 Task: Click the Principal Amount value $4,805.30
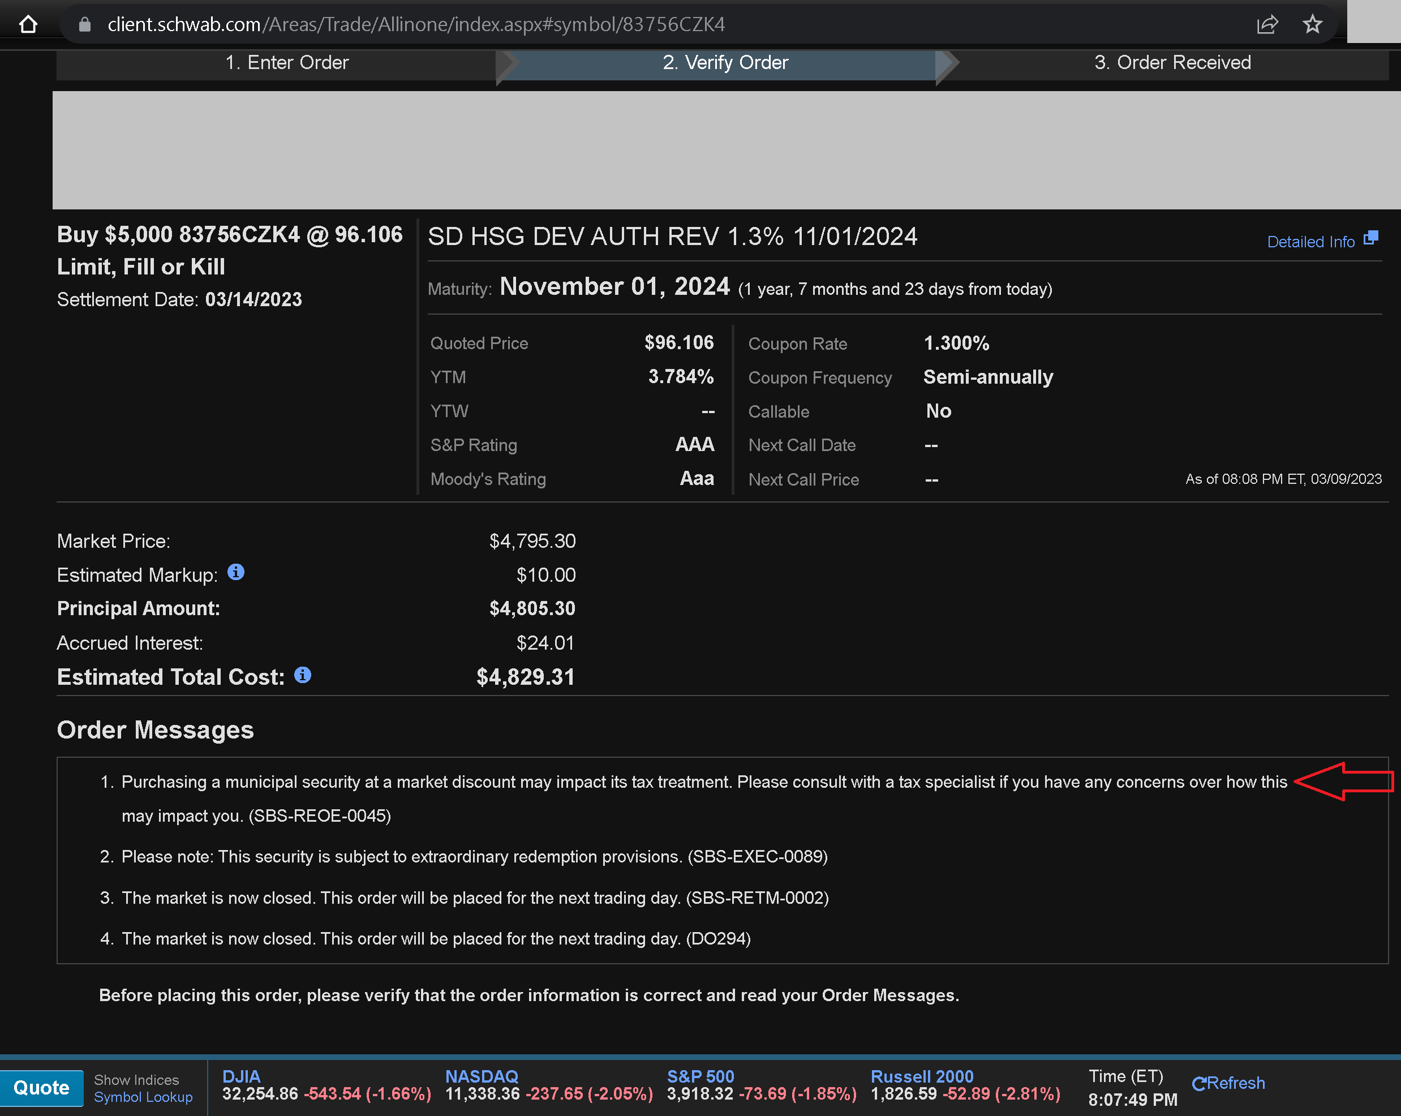tap(532, 608)
